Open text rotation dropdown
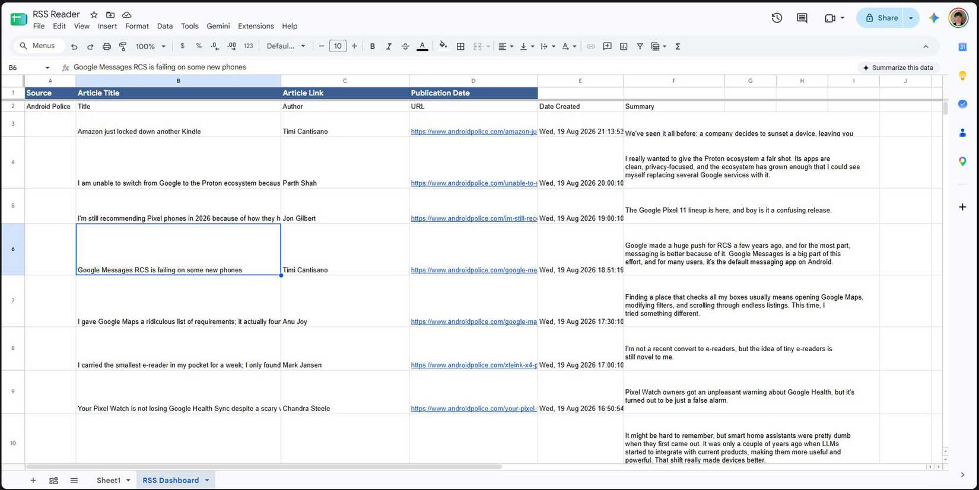The height and width of the screenshot is (490, 979). [568, 46]
